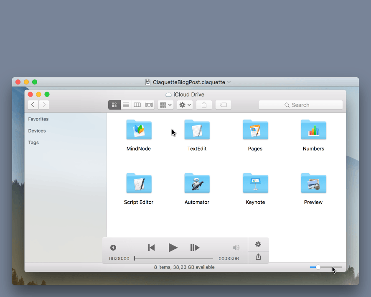Close the Claquette window
Viewport: 371px width, 297px height.
coord(18,82)
